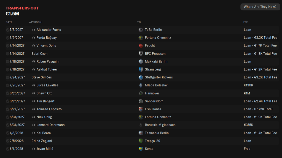Sort transfers by the Fee column header
This screenshot has width=282, height=158.
[246, 22]
